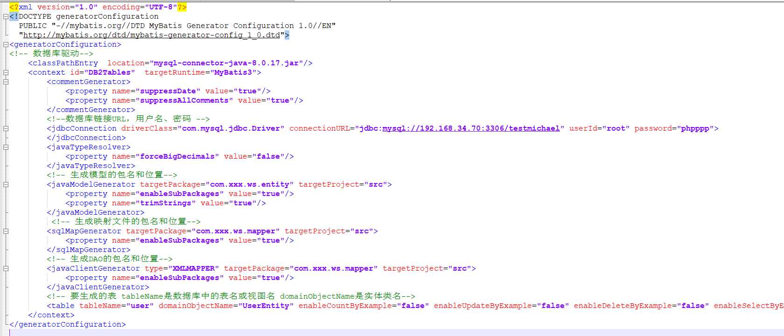The width and height of the screenshot is (784, 336).
Task: Click the connectionURL attribute name
Action: pyautogui.click(x=320, y=128)
